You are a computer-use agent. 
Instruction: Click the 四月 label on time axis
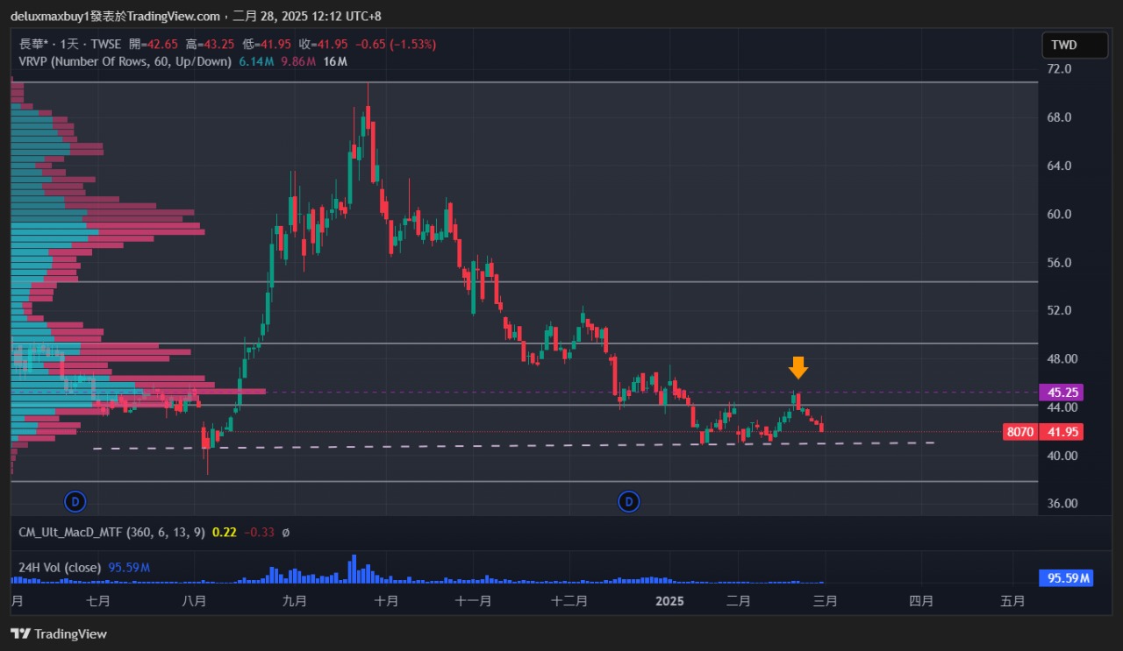coord(921,601)
